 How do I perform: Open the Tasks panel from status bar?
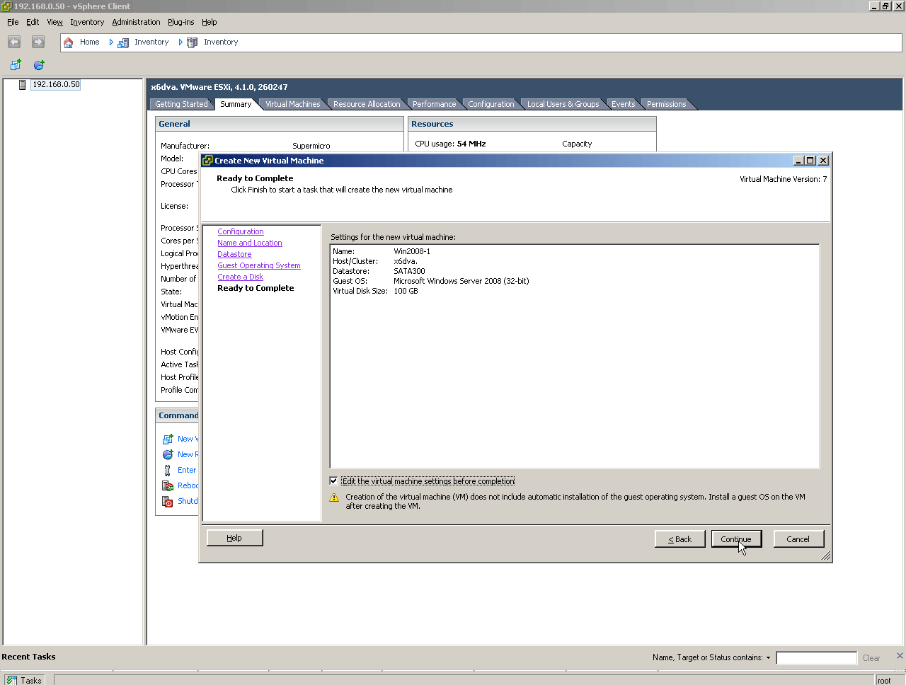coord(25,680)
